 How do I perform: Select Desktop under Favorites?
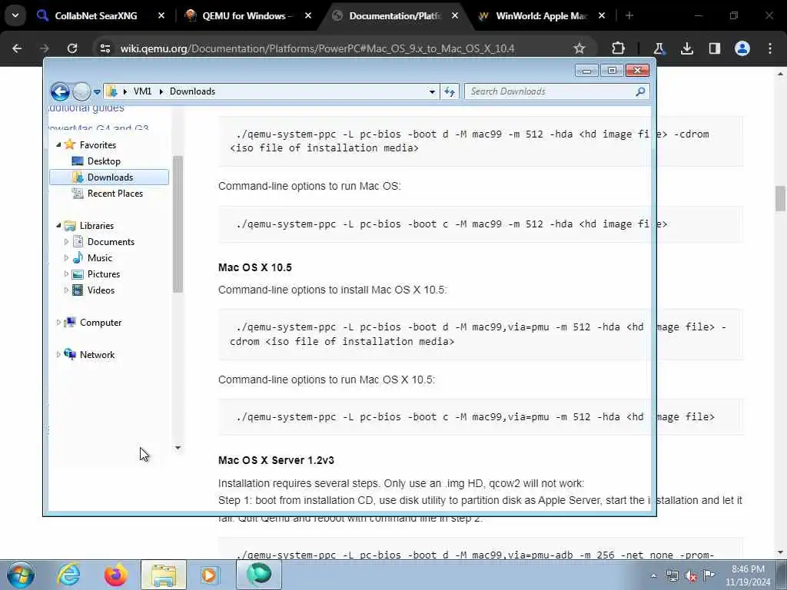point(104,161)
